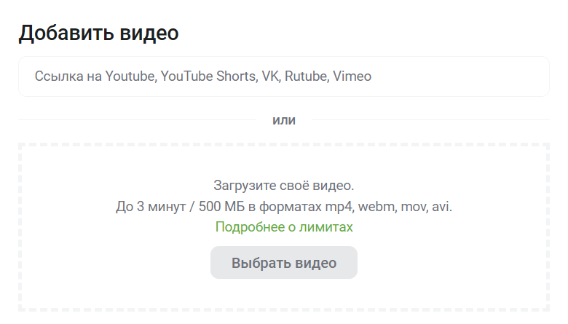
Task: Click the "Добавить видео" heading
Action: pyautogui.click(x=98, y=33)
